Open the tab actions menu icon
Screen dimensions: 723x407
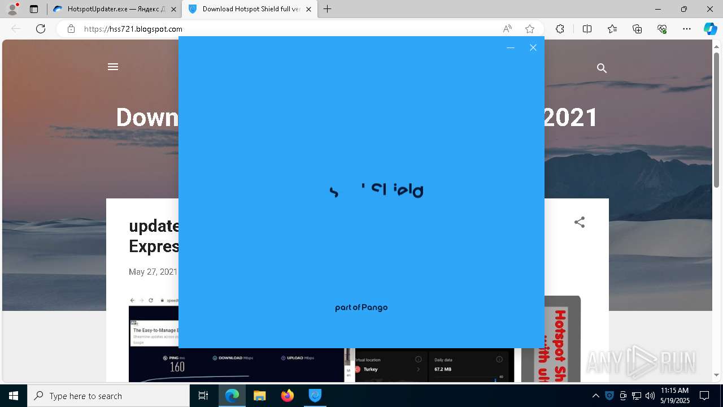click(34, 9)
